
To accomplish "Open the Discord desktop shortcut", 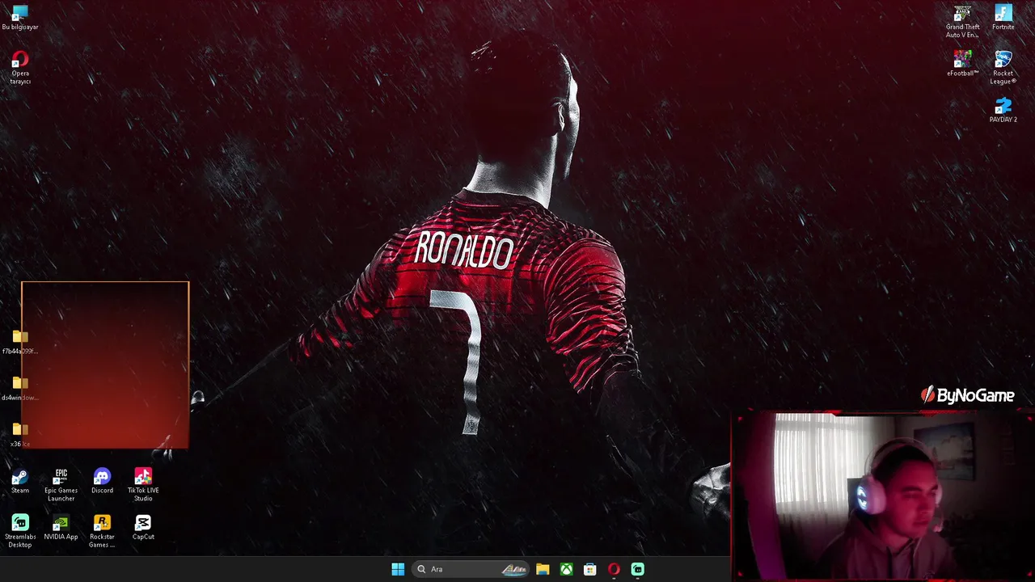I will click(x=102, y=481).
